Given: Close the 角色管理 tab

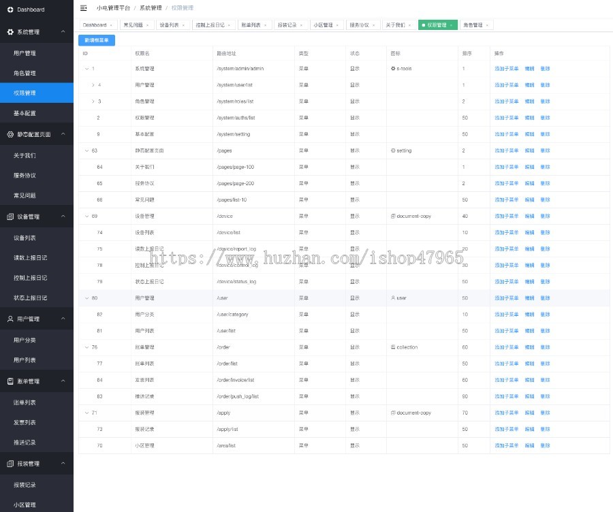Looking at the screenshot, I should [x=487, y=25].
